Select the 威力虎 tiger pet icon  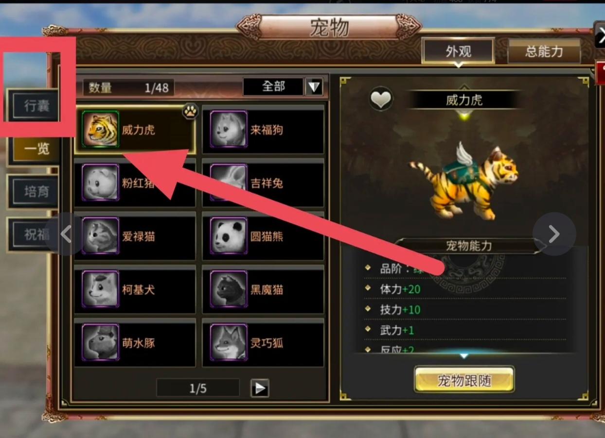(101, 129)
